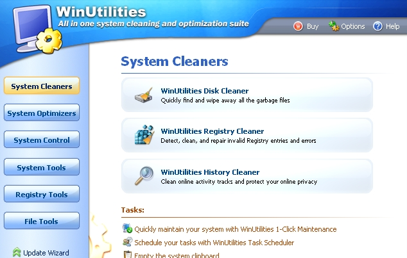Image resolution: width=407 pixels, height=258 pixels.
Task: Run WinUtilities 1-Click Maintenance task link
Action: (x=235, y=229)
